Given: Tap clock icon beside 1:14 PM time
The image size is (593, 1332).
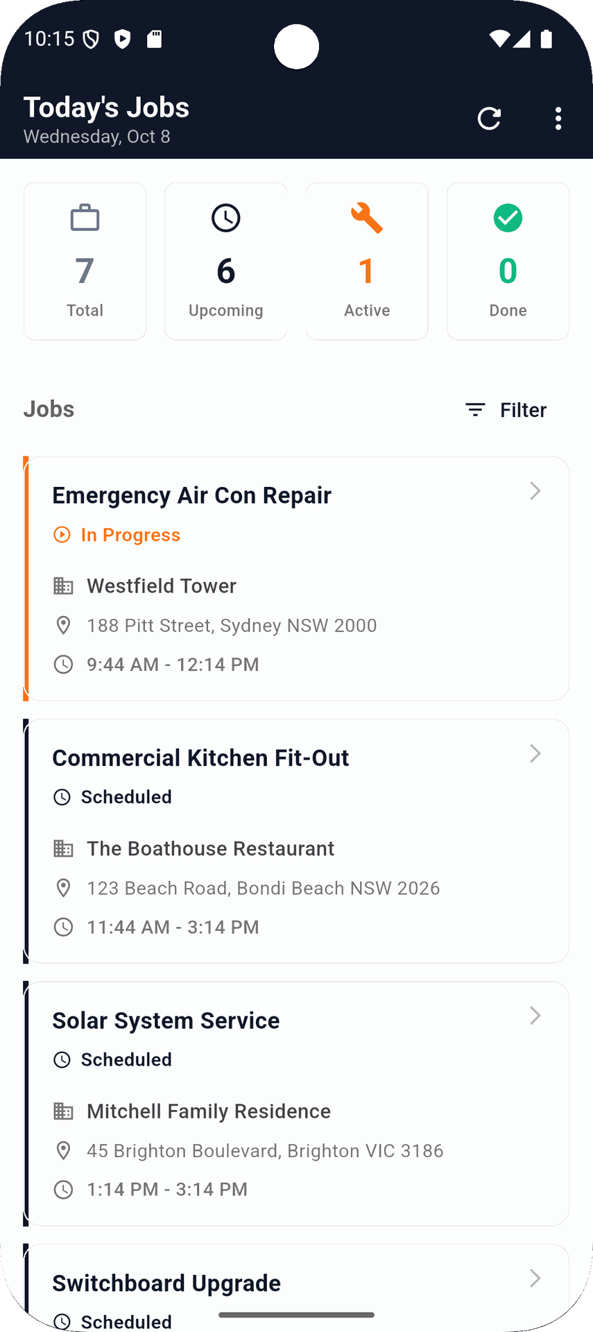Looking at the screenshot, I should coord(63,1190).
